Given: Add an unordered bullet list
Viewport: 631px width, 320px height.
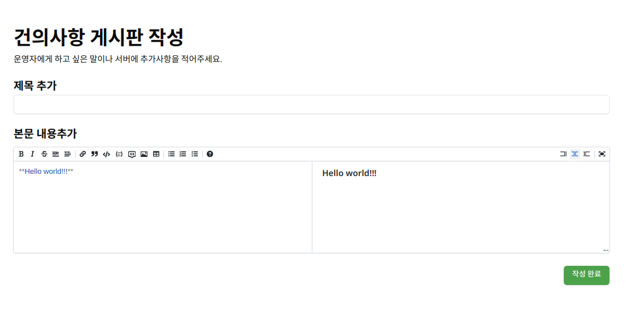Looking at the screenshot, I should [172, 154].
